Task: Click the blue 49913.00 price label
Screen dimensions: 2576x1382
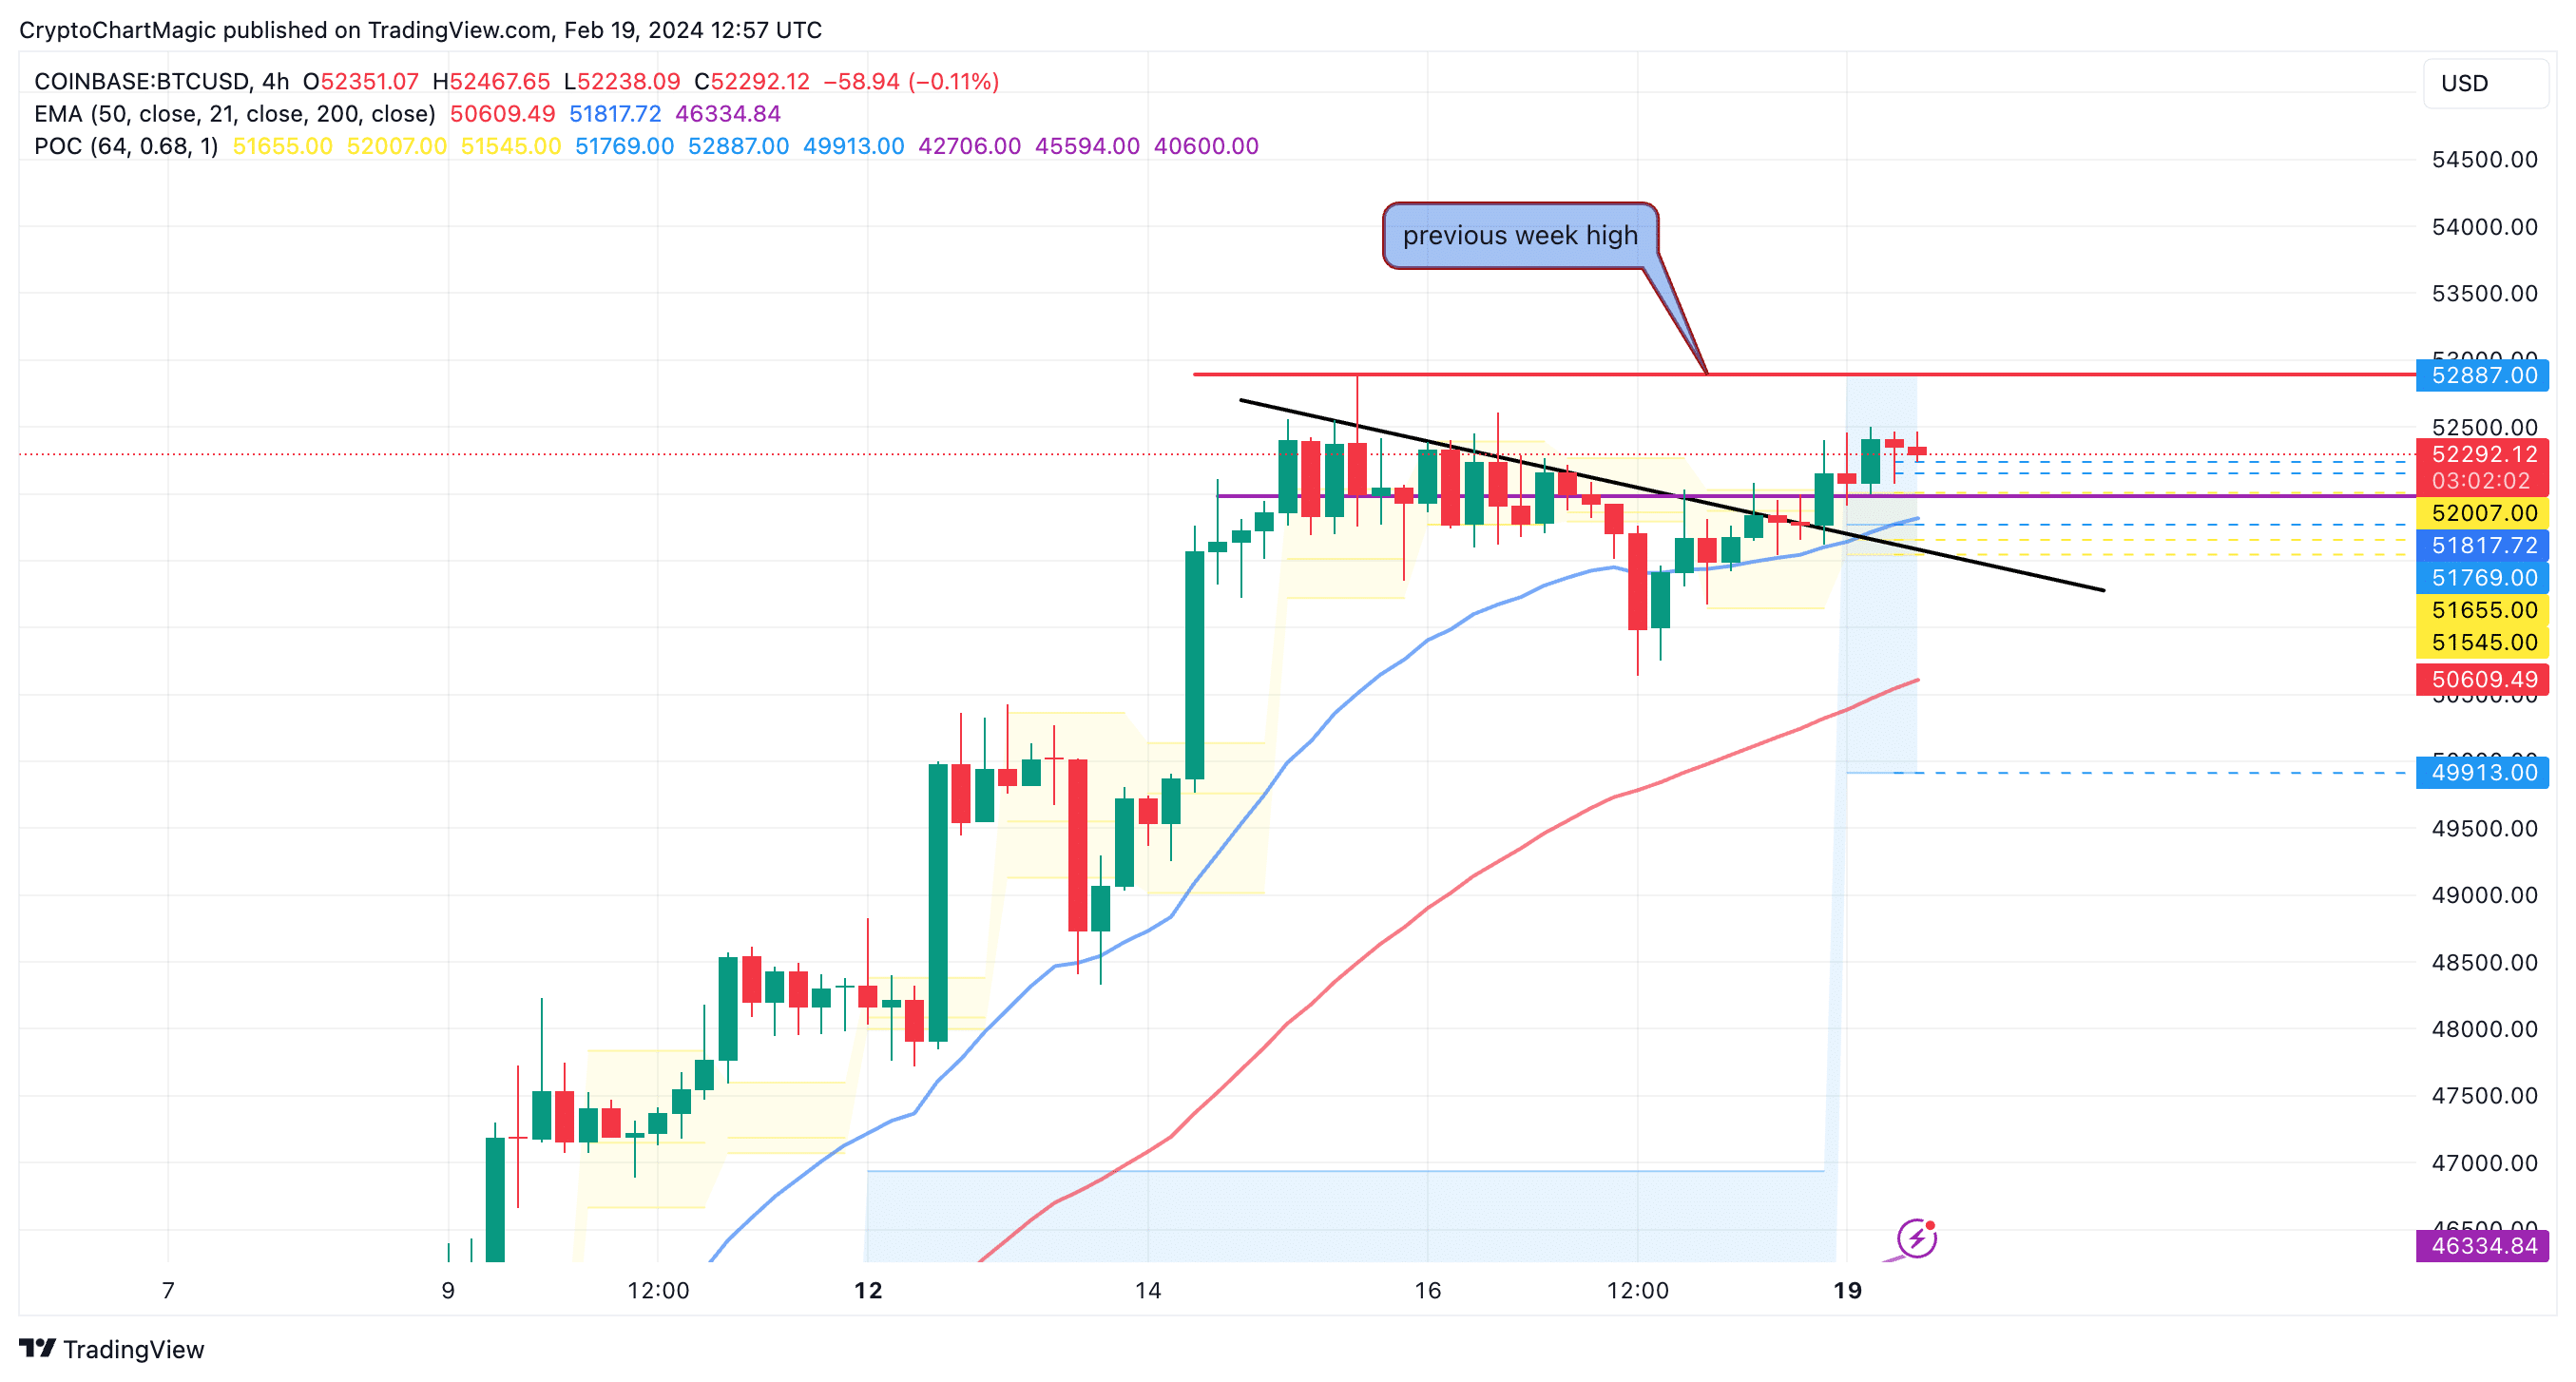Action: [x=2482, y=772]
